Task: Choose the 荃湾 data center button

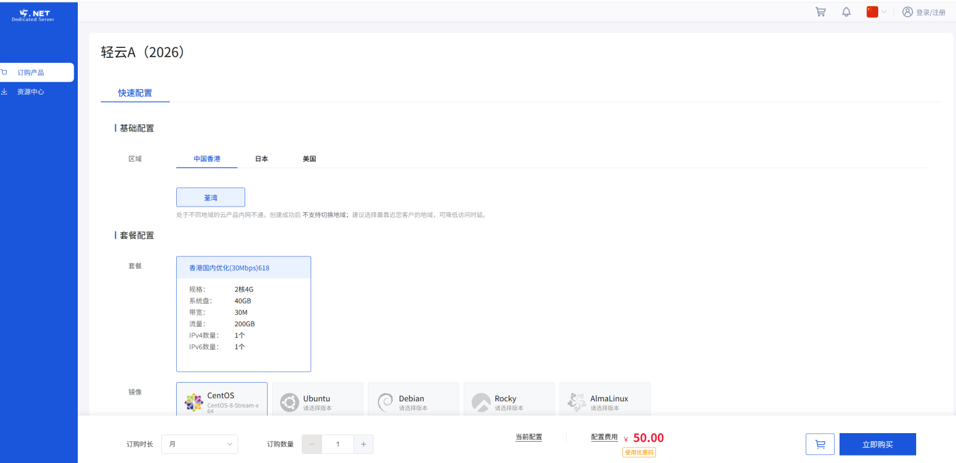Action: click(210, 197)
